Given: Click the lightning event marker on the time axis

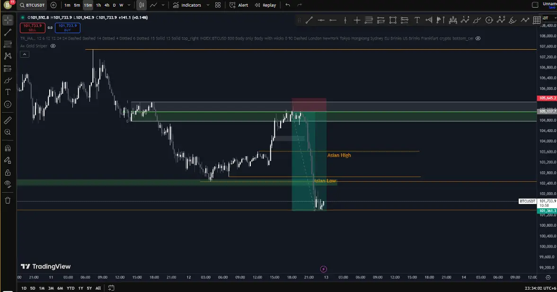Looking at the screenshot, I should click(x=323, y=269).
